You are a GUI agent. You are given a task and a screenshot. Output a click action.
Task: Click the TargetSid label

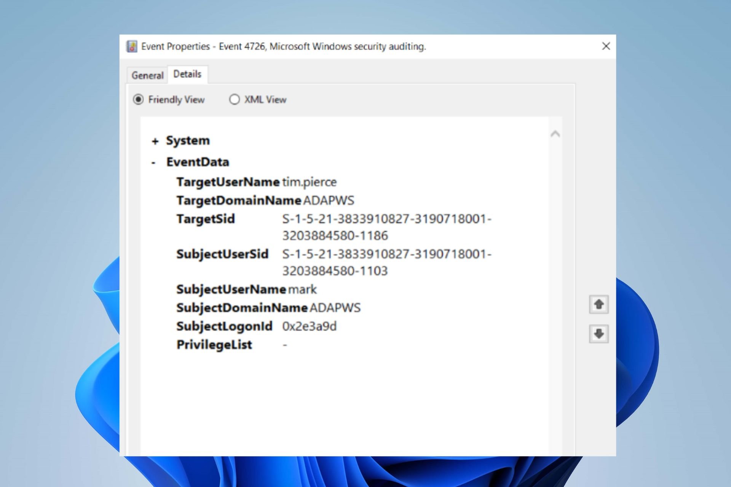point(206,219)
